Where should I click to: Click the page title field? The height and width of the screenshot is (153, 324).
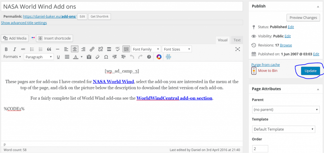click(122, 7)
